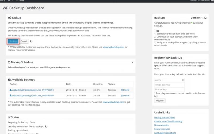Open the Getting Started Video link

click(165, 117)
